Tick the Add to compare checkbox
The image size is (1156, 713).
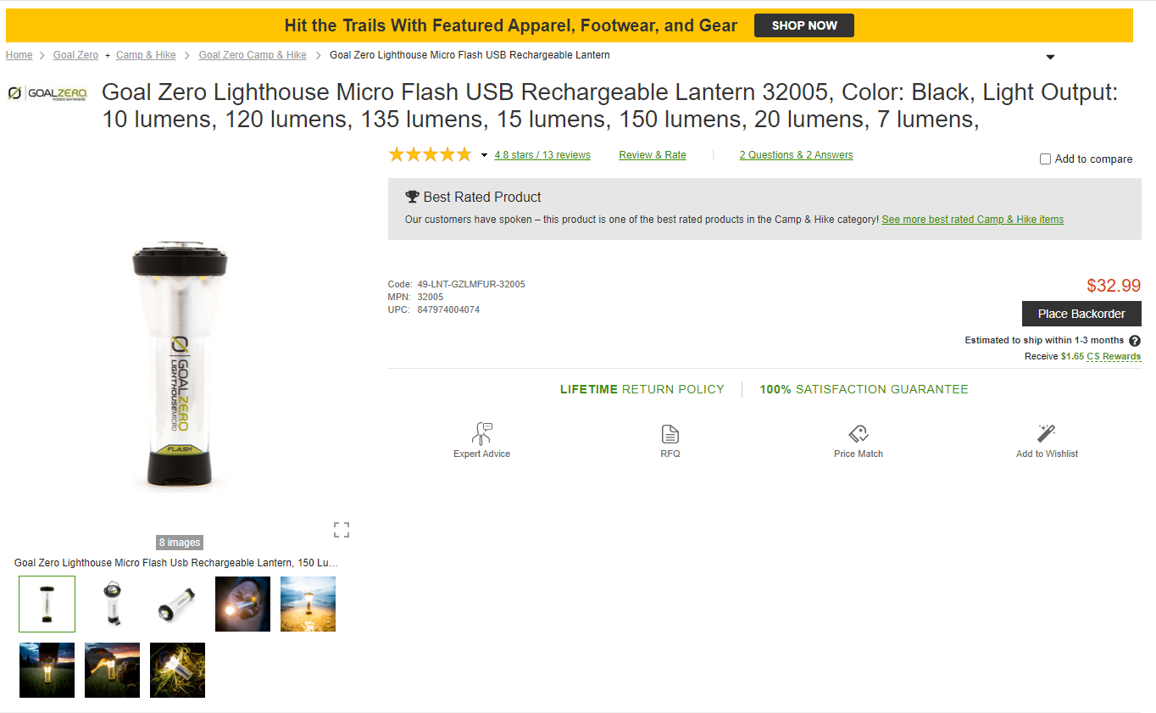point(1045,159)
